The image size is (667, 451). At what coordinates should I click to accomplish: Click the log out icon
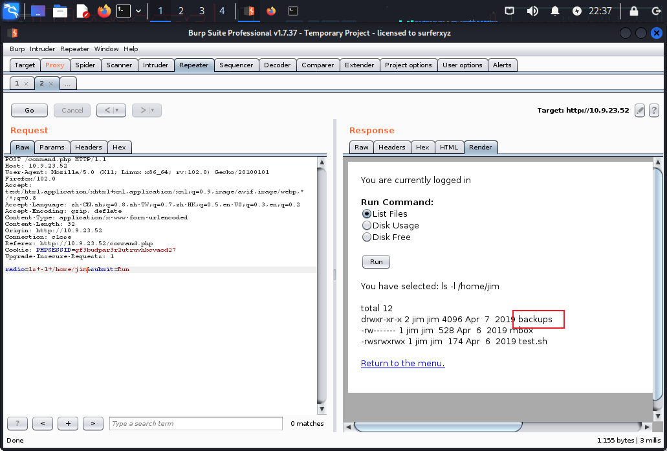click(x=657, y=11)
